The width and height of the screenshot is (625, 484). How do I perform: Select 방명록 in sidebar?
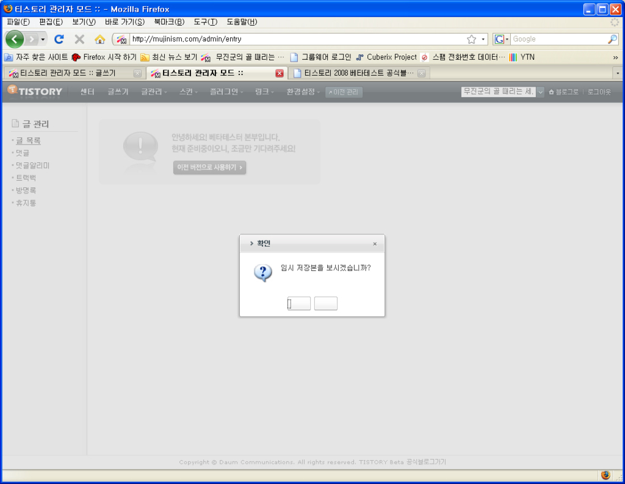(x=26, y=190)
